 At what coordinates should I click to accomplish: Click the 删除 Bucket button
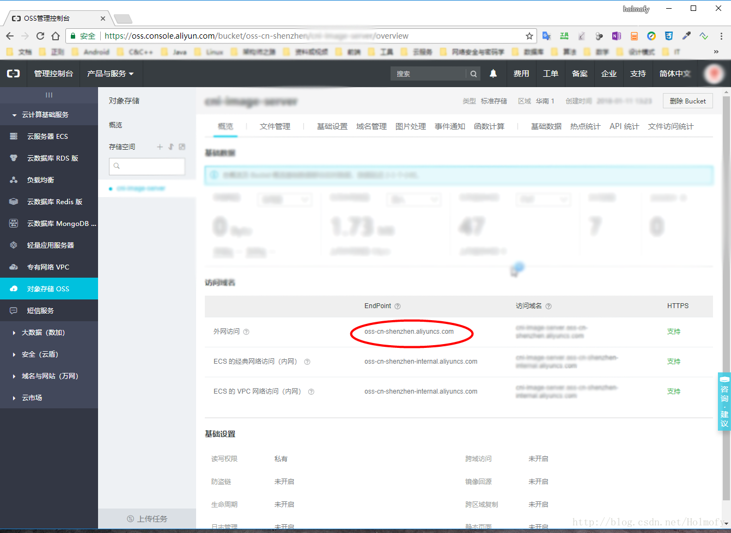[x=688, y=101]
